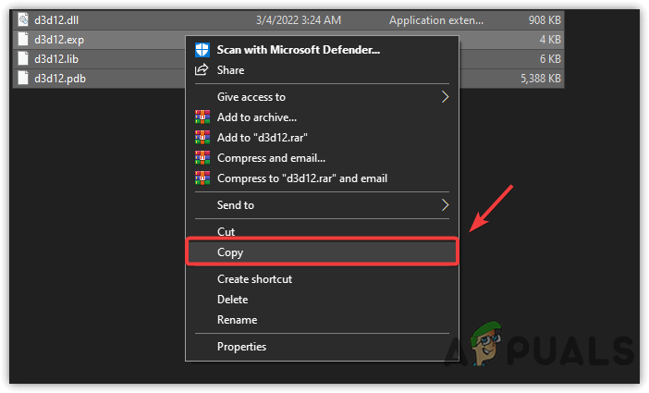Image resolution: width=649 pixels, height=393 pixels.
Task: Click the Share arrow icon
Action: pyautogui.click(x=202, y=69)
